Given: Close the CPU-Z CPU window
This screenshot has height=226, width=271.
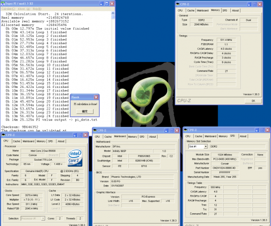Looking at the screenshot, I should click(x=86, y=135).
